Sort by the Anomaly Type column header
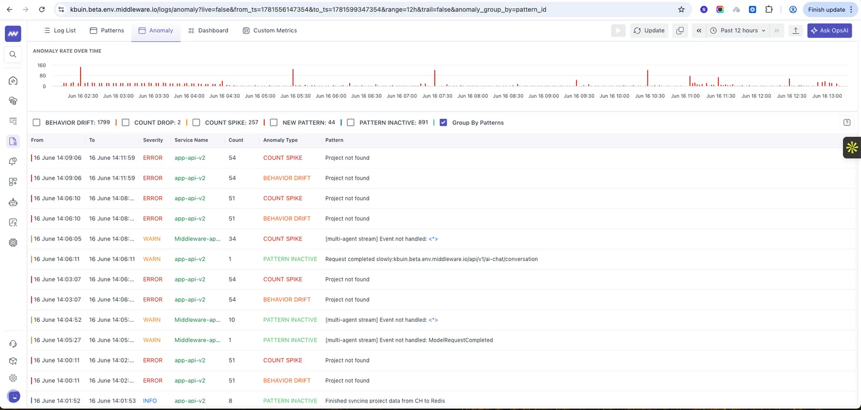This screenshot has height=410, width=861. coord(280,140)
